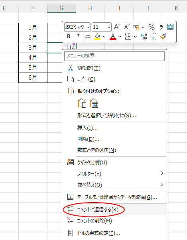Click accounting number format icon
Viewport: 187px width, 240px height.
click(x=136, y=27)
